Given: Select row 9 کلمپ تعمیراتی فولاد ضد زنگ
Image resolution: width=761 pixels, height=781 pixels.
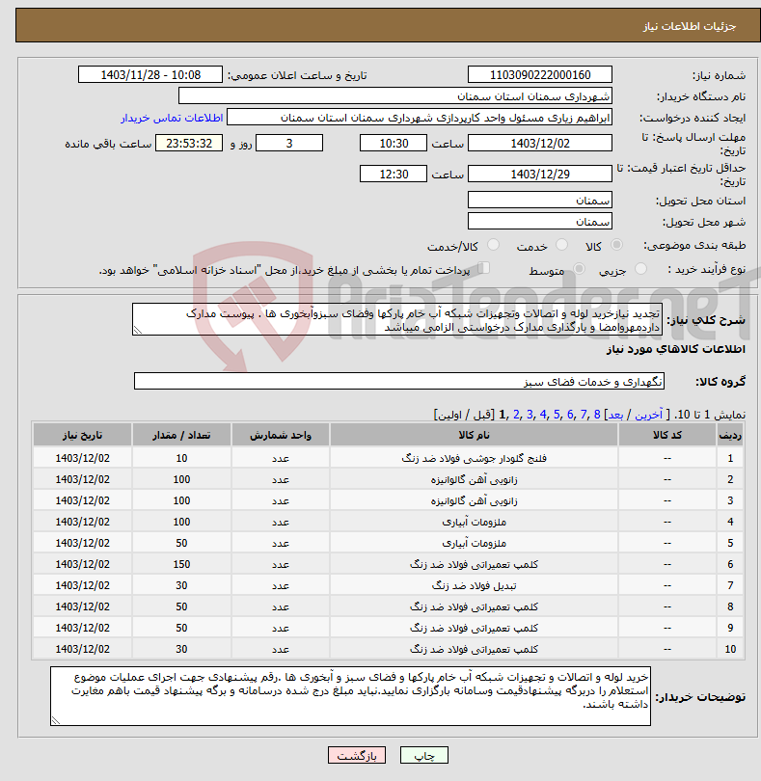Looking at the screenshot, I should pos(474,628).
